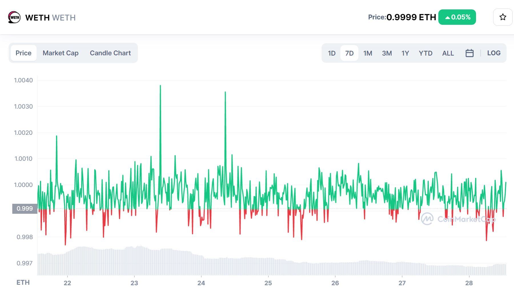Click the date label 27 on x-axis
The image size is (514, 289).
click(x=402, y=283)
